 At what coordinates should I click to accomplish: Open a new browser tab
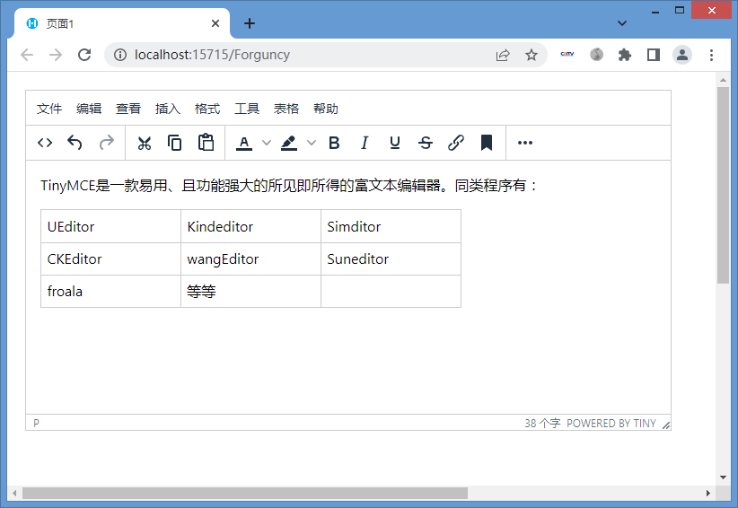[250, 23]
